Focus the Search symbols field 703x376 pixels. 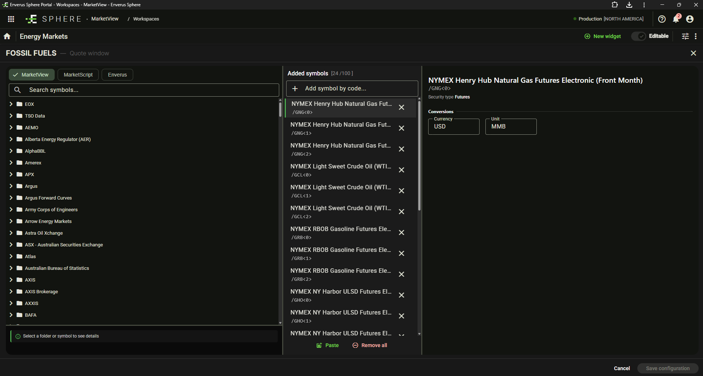[144, 90]
